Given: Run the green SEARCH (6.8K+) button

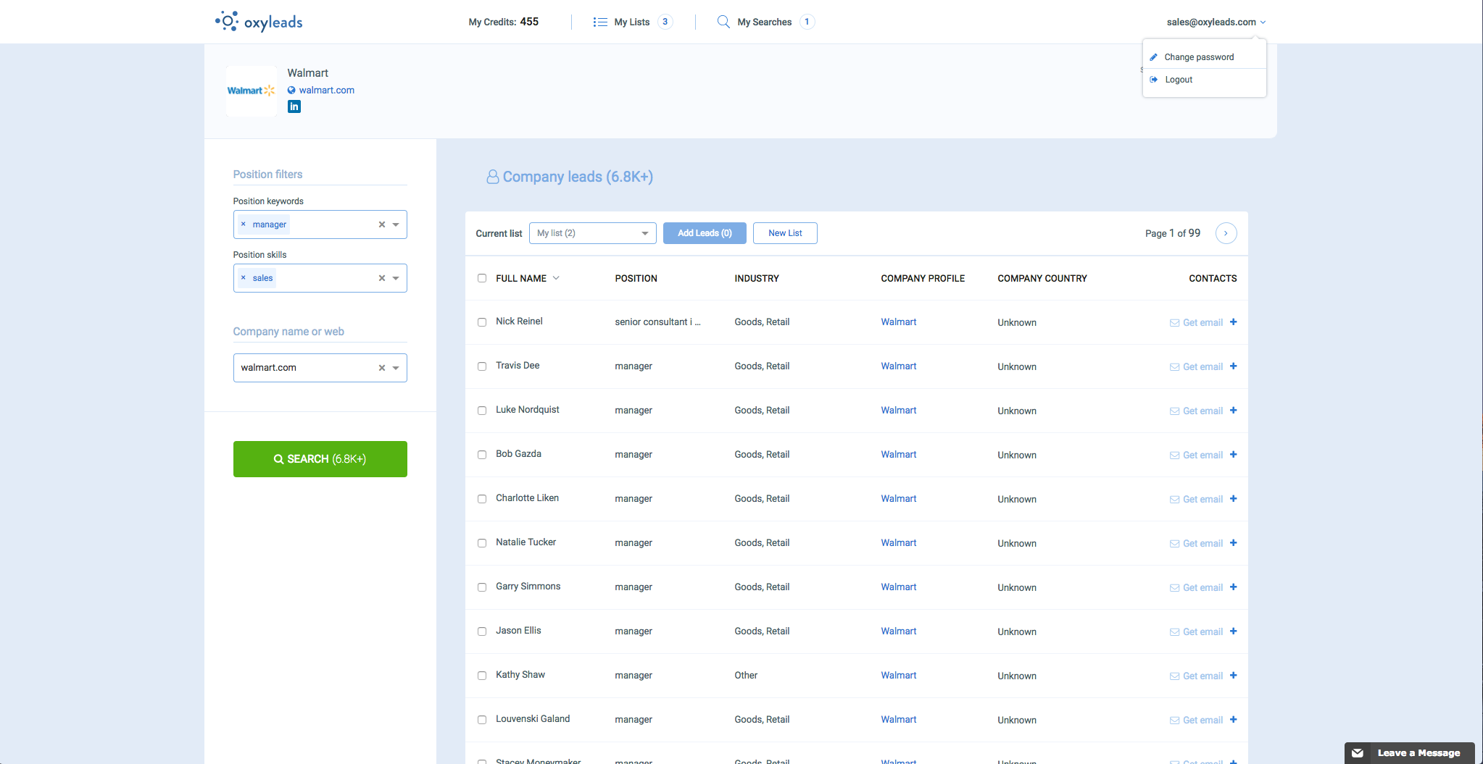Looking at the screenshot, I should coord(320,459).
